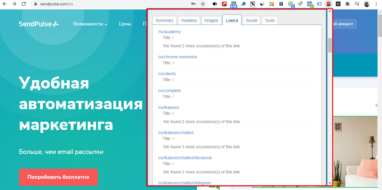
Task: Open the Tools tab
Action: pyautogui.click(x=270, y=20)
